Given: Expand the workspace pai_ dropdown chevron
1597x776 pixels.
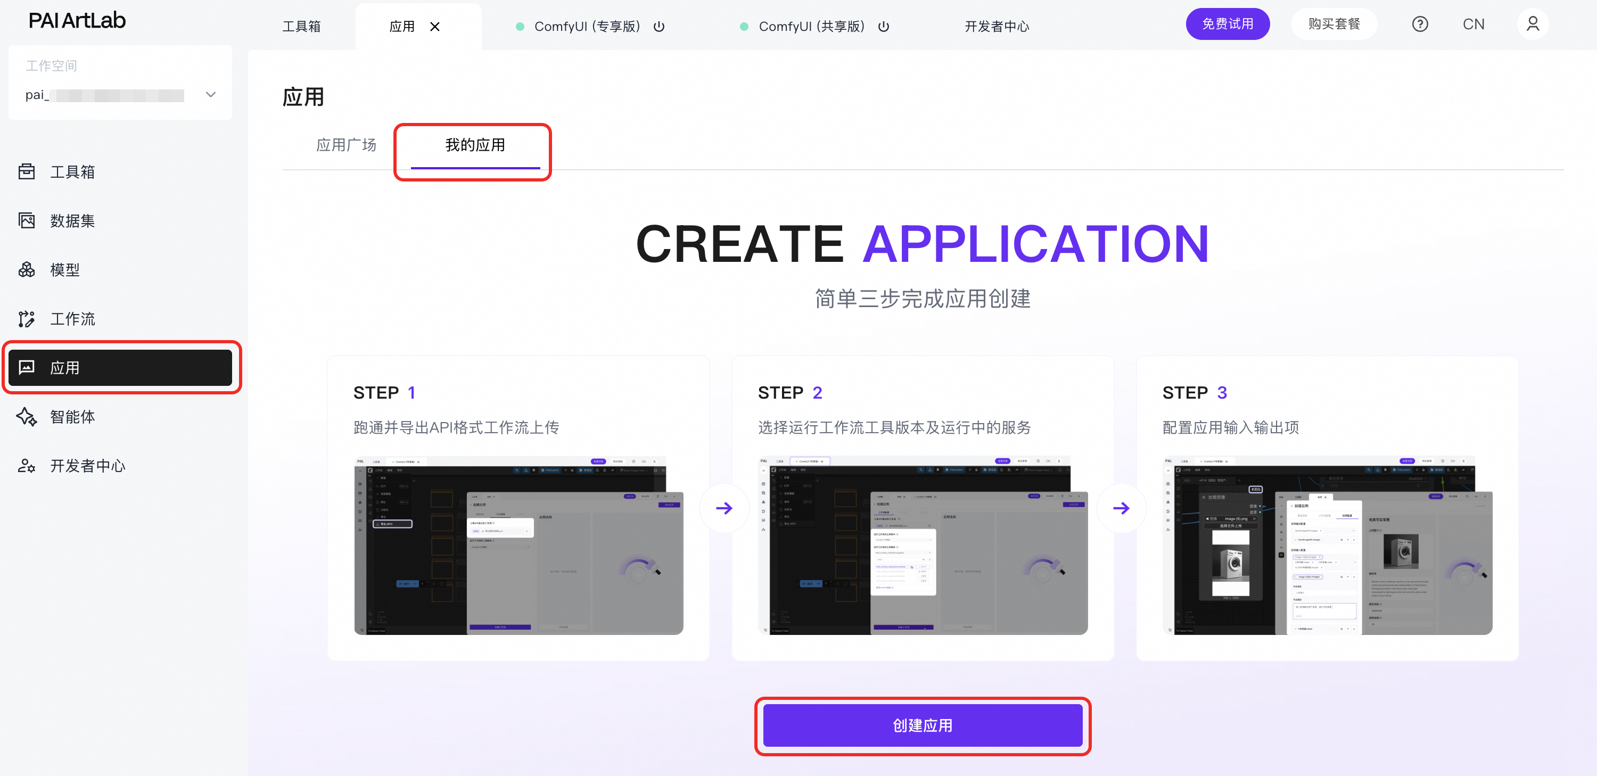Looking at the screenshot, I should [x=211, y=95].
